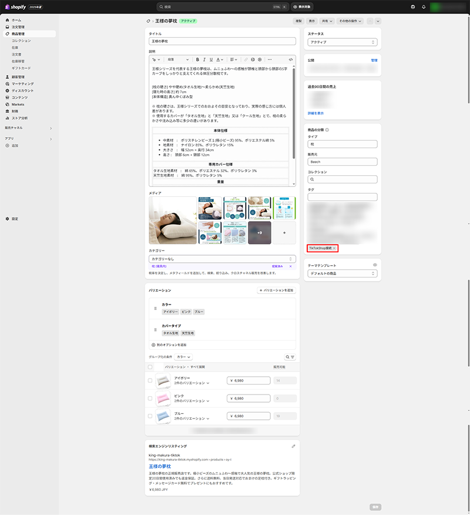470x515 pixels.
Task: Click the 設定 gear icon
Action: [x=7, y=219]
